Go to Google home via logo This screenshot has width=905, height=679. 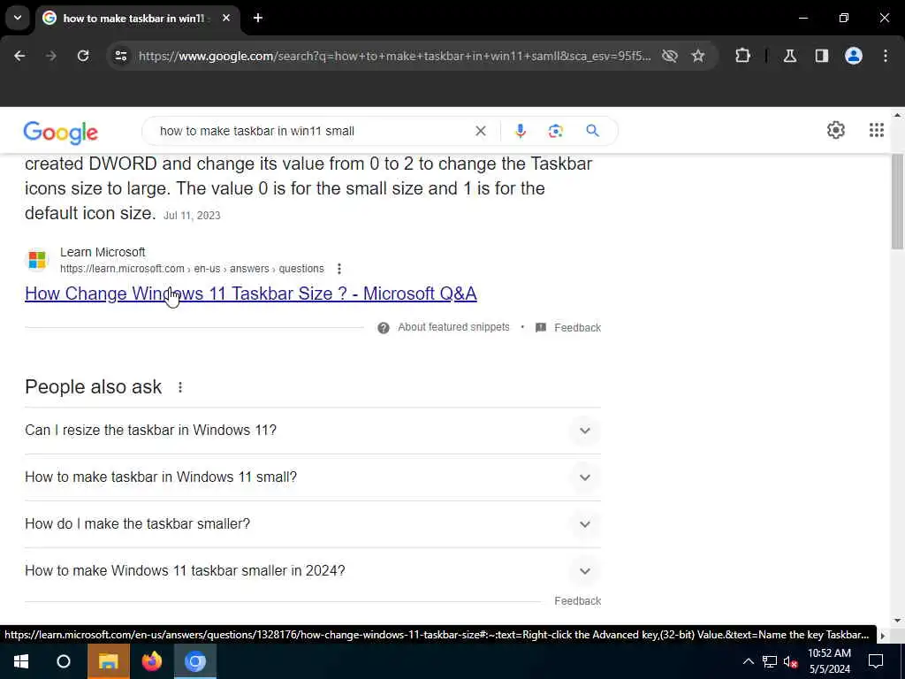pyautogui.click(x=61, y=133)
